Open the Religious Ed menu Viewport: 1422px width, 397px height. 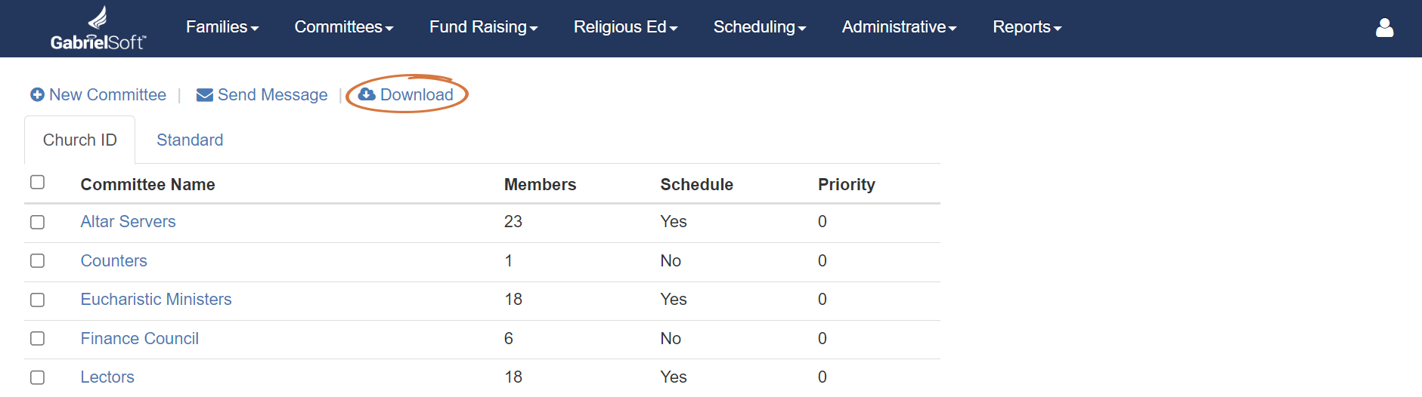tap(625, 27)
